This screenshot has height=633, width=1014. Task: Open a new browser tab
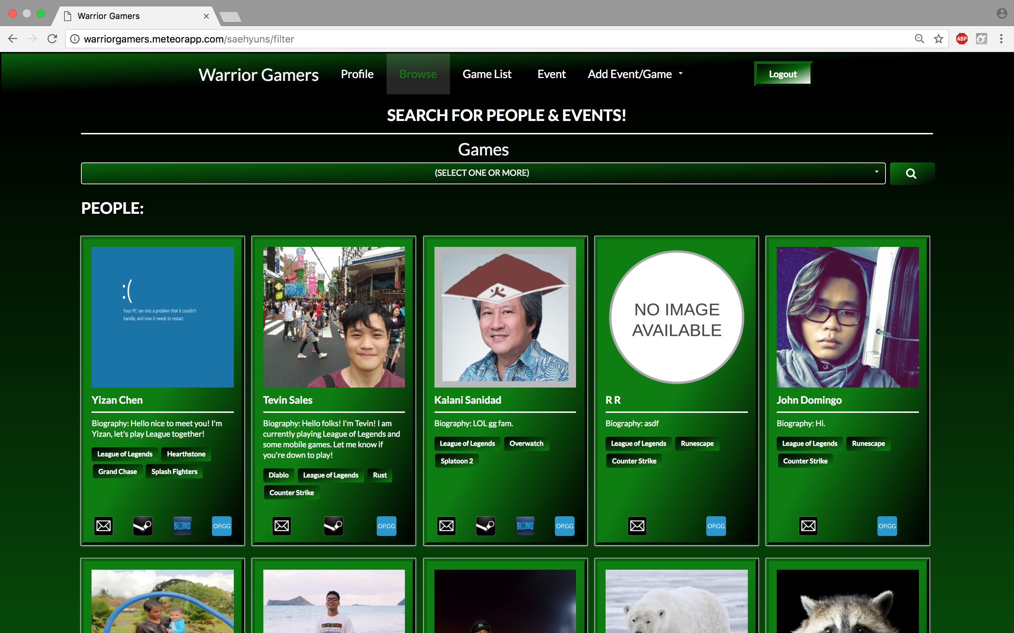(x=230, y=17)
